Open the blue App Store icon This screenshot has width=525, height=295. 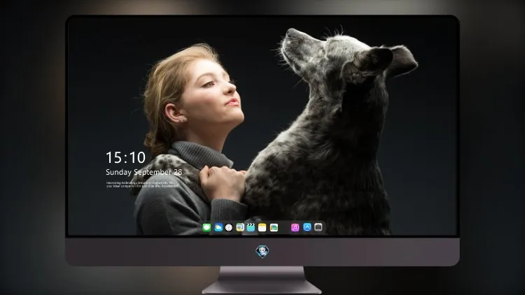307,227
